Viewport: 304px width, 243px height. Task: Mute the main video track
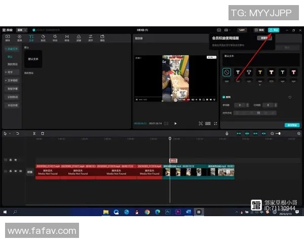(20, 171)
